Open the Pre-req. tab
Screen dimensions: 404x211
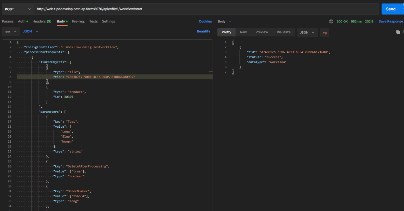click(x=78, y=22)
